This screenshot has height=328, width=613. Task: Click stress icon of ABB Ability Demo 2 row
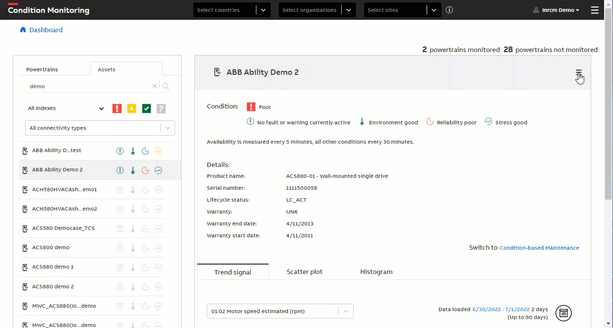[x=158, y=170]
